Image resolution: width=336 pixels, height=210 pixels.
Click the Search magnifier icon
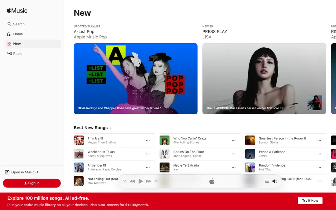9,24
